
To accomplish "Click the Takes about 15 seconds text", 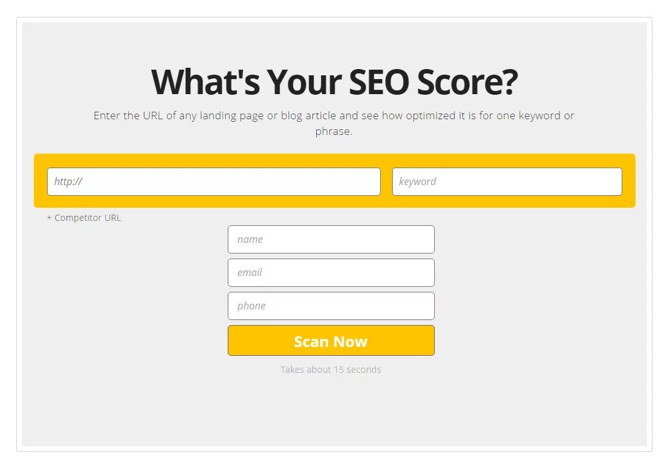I will (331, 370).
